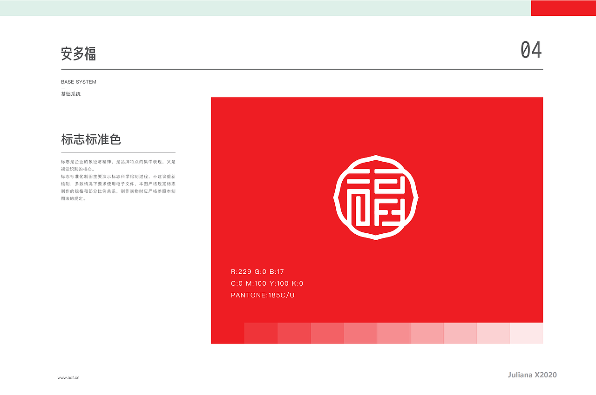Click the www.adf.cn link
The image size is (596, 395).
tap(68, 378)
